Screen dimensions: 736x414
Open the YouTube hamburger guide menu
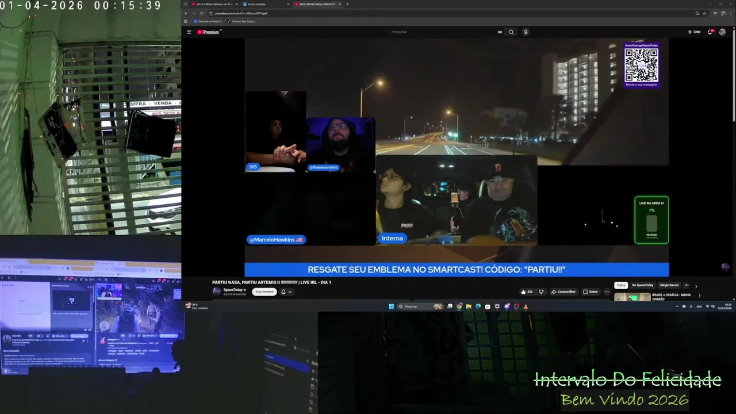[189, 32]
